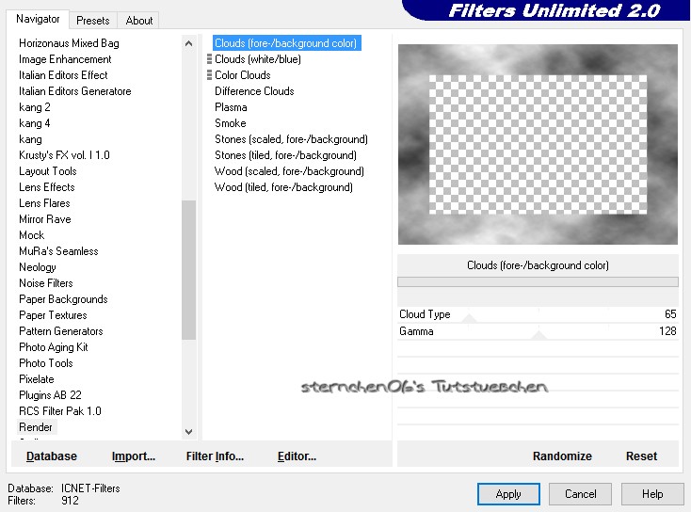Click icon beside Color Clouds
Screen dimensions: 691x512
209,75
